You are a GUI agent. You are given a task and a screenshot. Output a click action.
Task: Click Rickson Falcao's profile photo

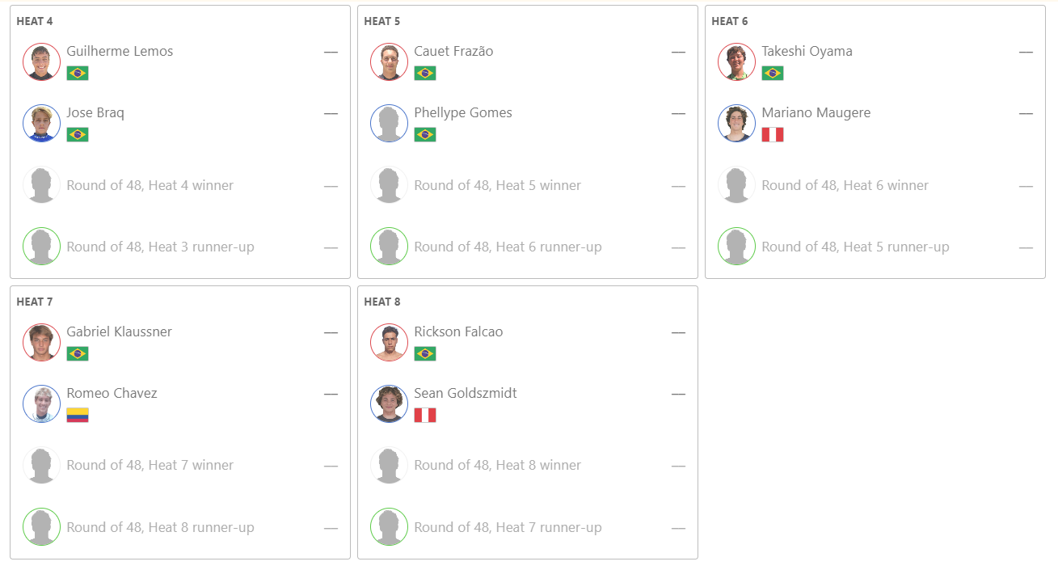[x=390, y=342]
